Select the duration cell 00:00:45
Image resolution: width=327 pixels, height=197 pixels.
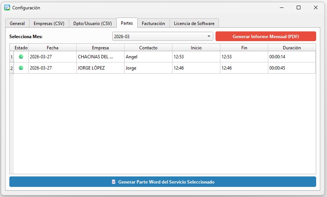tap(292, 68)
